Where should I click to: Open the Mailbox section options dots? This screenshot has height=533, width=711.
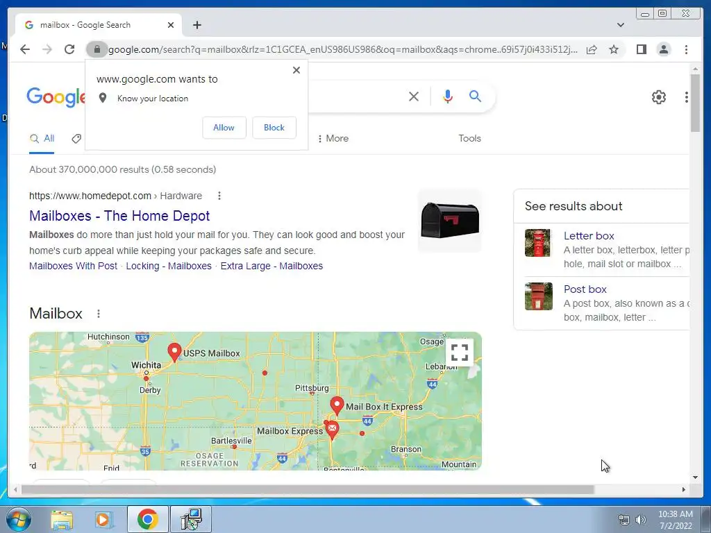(99, 314)
